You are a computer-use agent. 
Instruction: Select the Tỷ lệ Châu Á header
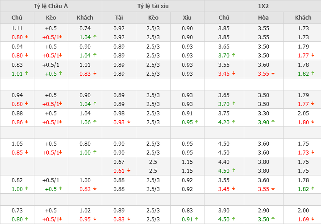pyautogui.click(x=51, y=6)
